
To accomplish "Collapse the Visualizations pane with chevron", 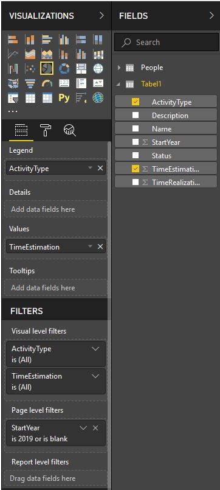I will coord(101,16).
